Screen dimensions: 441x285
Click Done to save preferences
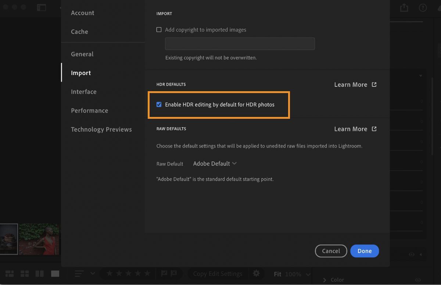click(365, 251)
